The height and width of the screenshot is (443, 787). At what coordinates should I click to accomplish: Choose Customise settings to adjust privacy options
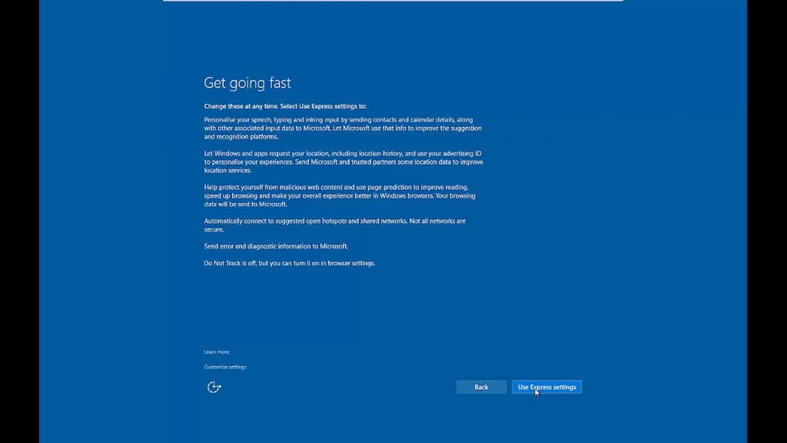tap(224, 367)
